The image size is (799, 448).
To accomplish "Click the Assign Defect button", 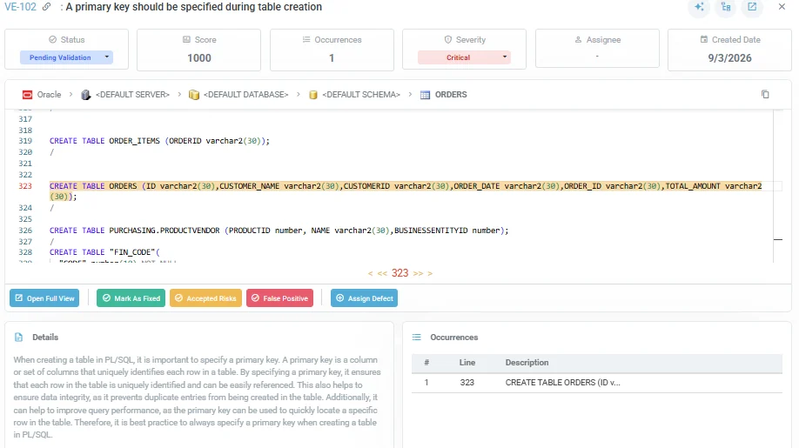I will [364, 298].
